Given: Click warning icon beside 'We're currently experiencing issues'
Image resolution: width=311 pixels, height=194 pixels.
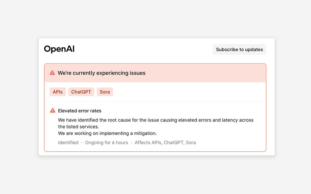Looking at the screenshot, I should tap(52, 73).
